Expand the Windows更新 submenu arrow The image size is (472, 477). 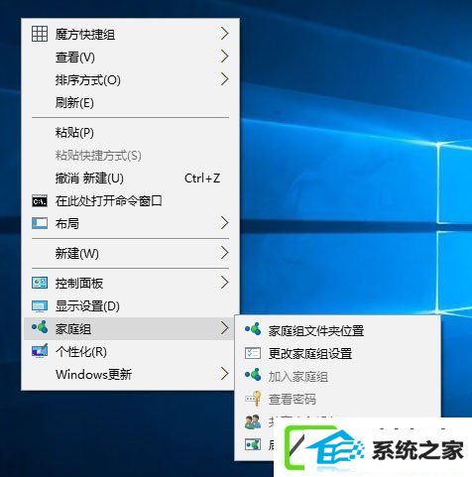click(x=225, y=374)
